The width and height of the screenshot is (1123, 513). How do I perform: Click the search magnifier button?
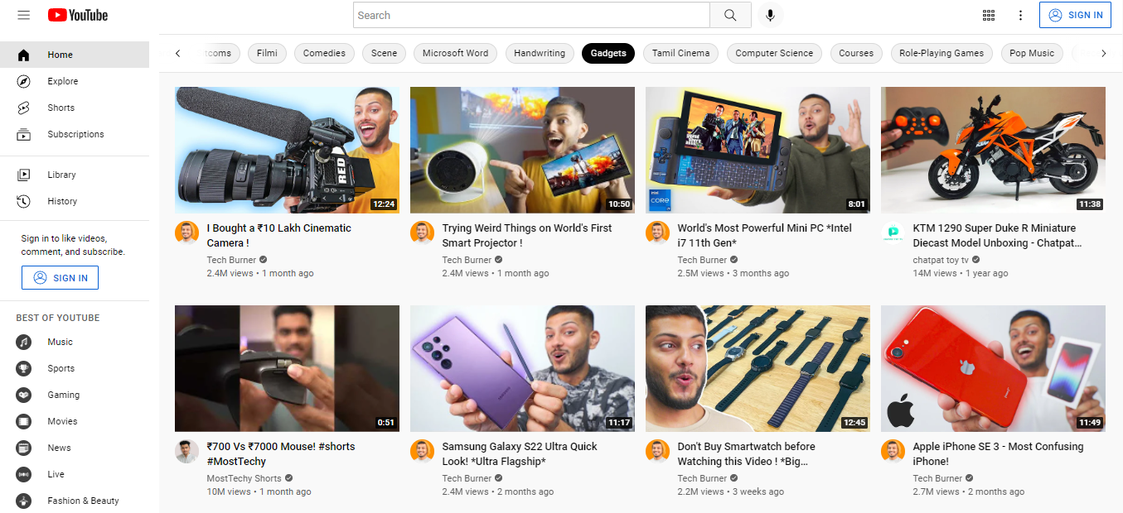tap(730, 15)
